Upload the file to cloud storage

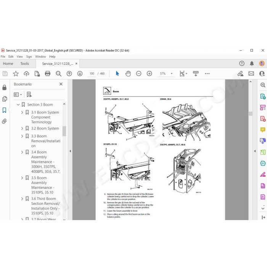[x=26, y=74]
